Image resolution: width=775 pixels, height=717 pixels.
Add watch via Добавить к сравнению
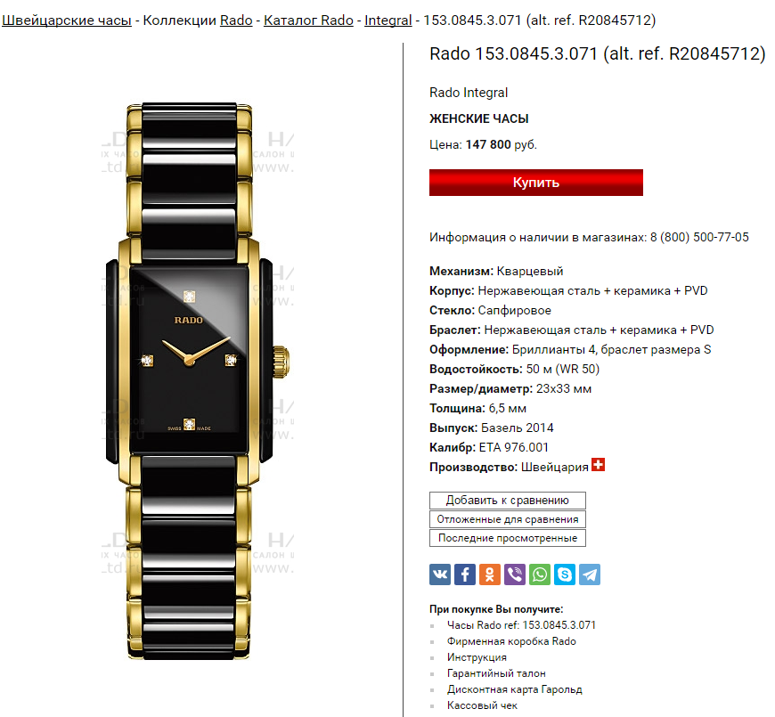point(508,500)
